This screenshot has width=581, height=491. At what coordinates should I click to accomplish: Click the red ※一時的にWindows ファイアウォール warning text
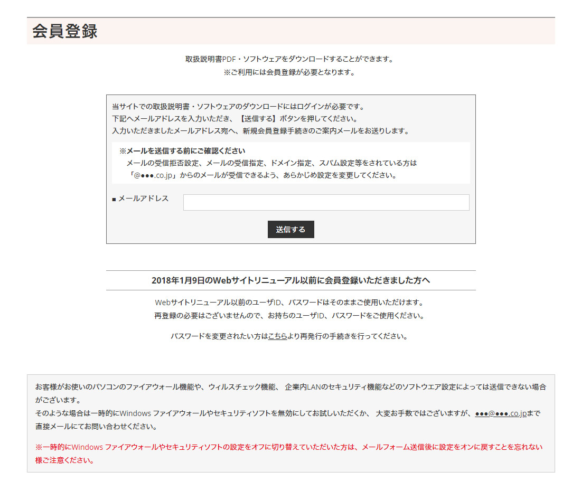289,454
